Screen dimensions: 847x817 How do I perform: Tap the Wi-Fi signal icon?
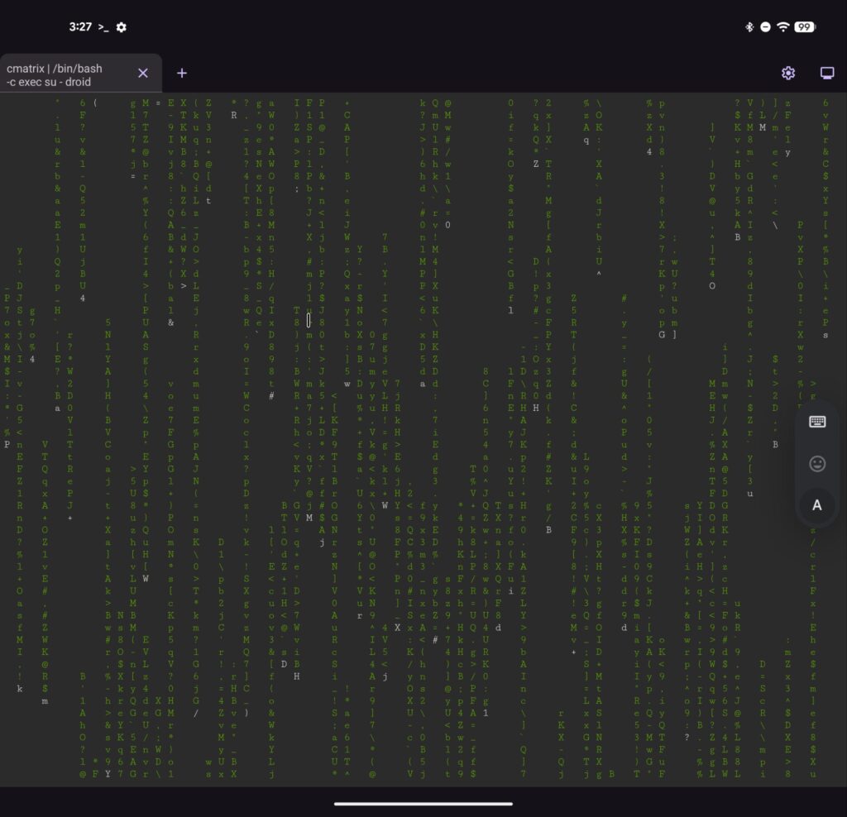click(783, 27)
